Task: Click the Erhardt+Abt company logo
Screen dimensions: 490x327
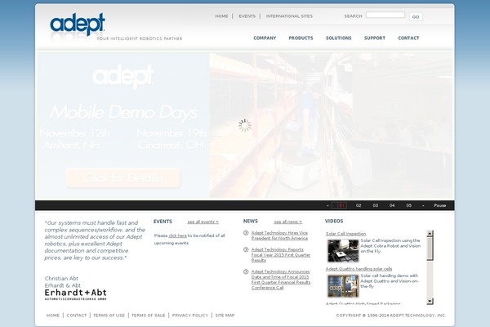Action: point(76,294)
